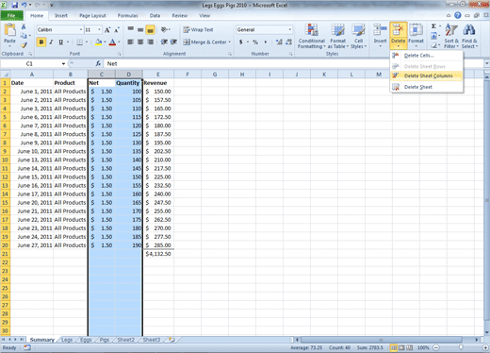The height and width of the screenshot is (353, 490).
Task: Click Increase Decimal icon
Action: click(279, 42)
